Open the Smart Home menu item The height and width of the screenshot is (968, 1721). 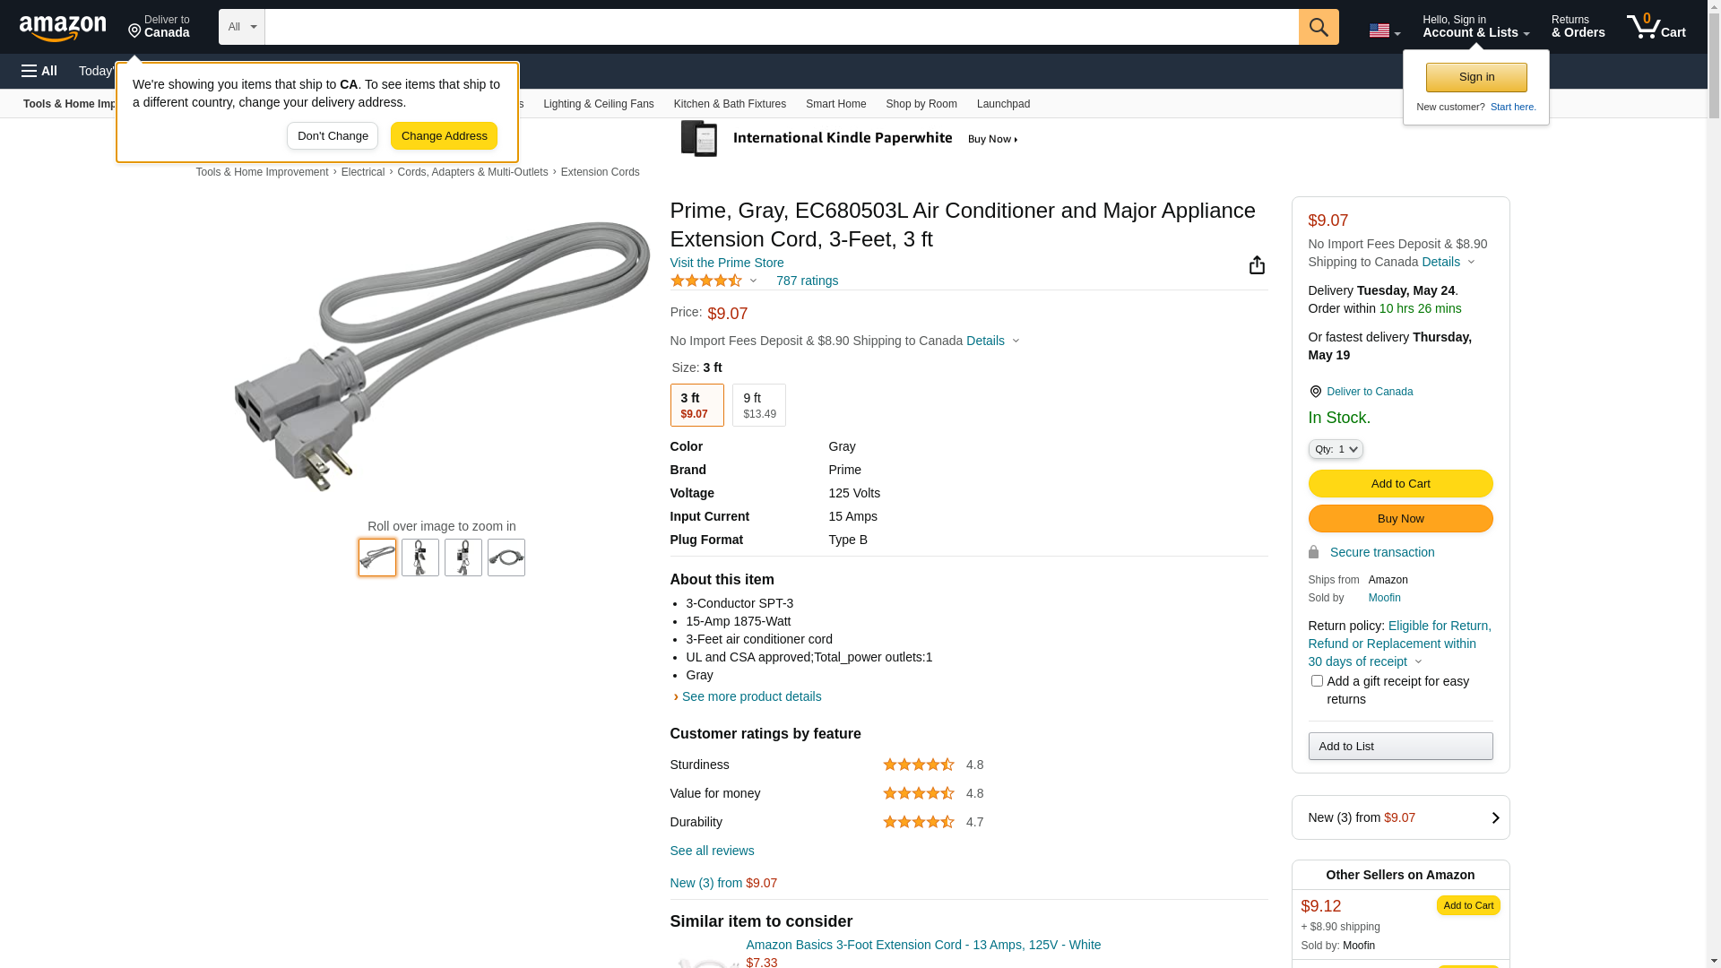click(835, 104)
